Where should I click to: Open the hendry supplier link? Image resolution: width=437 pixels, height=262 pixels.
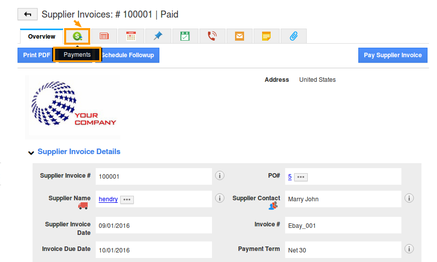(108, 199)
